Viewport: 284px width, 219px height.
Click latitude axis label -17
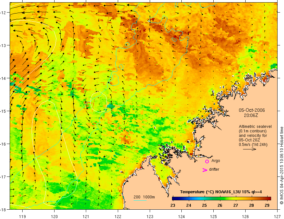point(4,176)
